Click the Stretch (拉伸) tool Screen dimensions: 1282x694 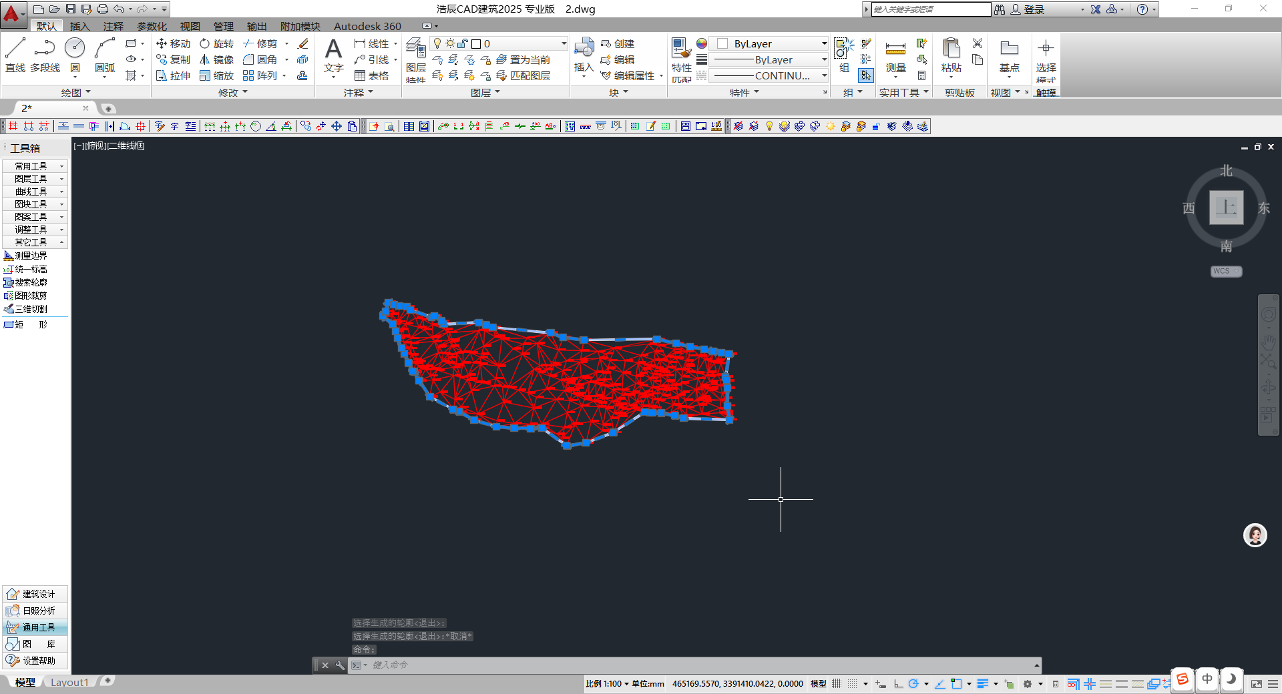[x=173, y=75]
